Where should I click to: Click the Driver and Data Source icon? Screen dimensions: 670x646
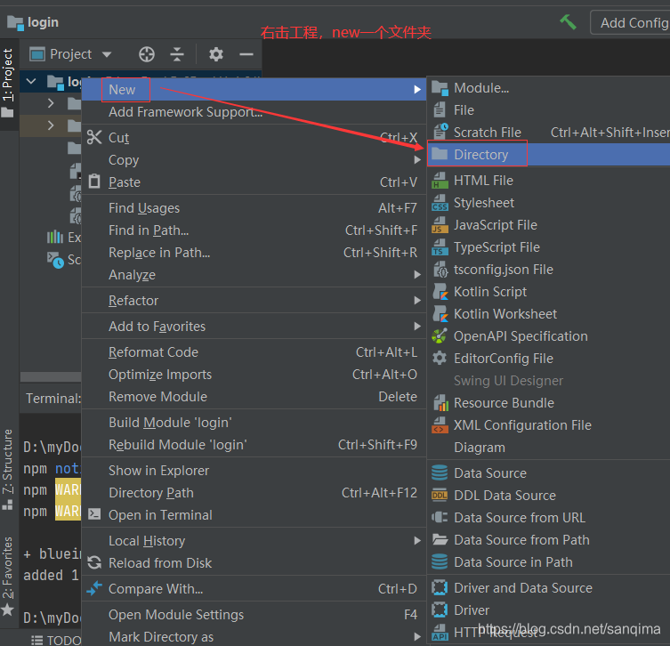point(440,587)
